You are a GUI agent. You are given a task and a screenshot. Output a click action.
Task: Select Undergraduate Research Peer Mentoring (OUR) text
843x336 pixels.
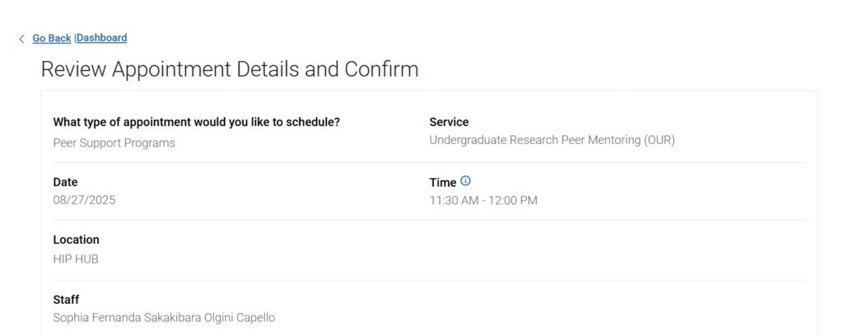point(552,140)
